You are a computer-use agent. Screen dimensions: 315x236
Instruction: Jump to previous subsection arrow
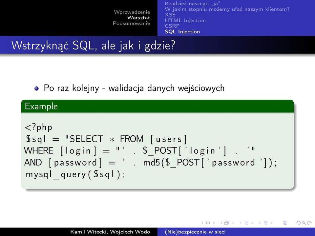[241, 223]
